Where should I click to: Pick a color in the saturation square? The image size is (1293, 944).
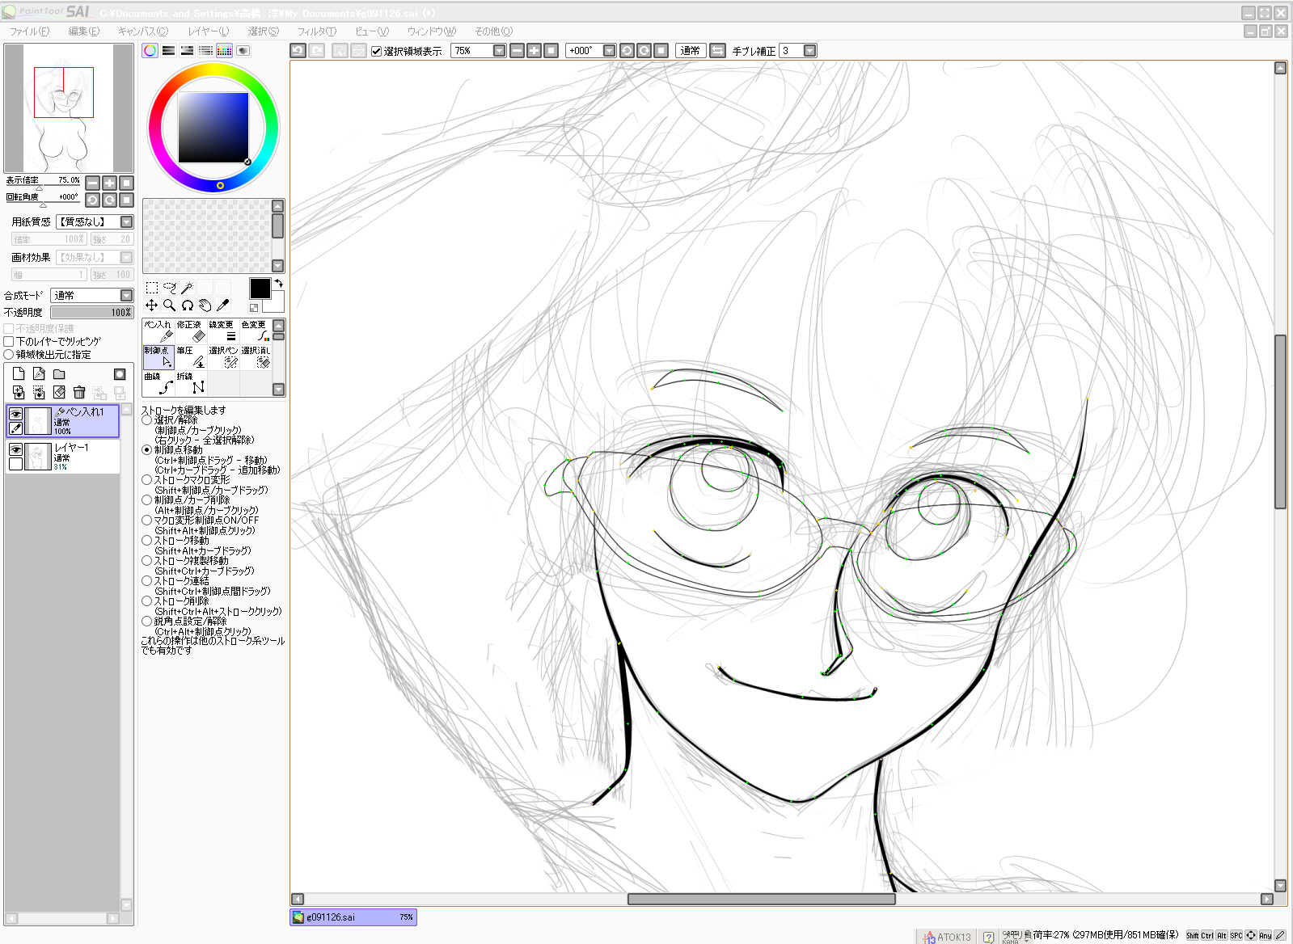pyautogui.click(x=213, y=128)
